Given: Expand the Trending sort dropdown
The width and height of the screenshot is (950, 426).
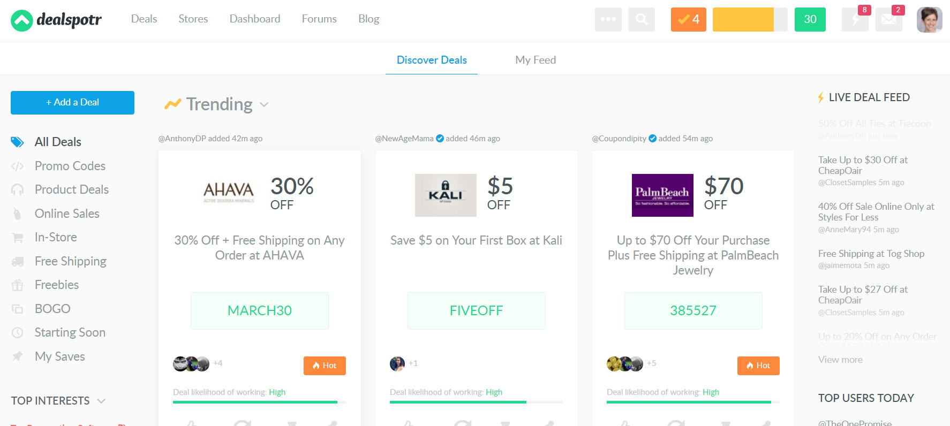Looking at the screenshot, I should click(x=264, y=104).
